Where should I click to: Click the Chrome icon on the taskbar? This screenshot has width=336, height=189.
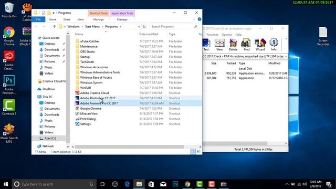click(187, 184)
